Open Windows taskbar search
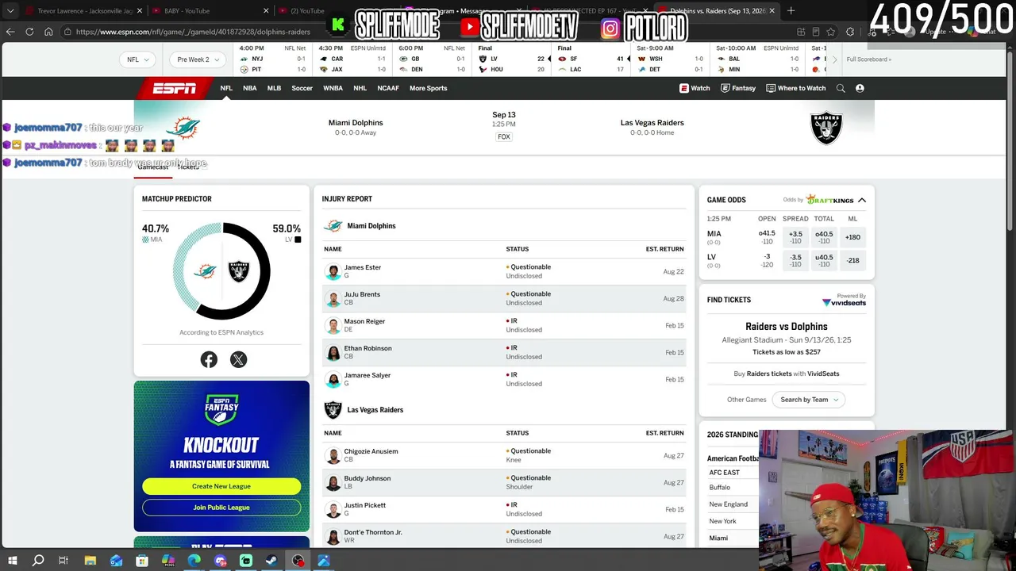 coord(38,561)
